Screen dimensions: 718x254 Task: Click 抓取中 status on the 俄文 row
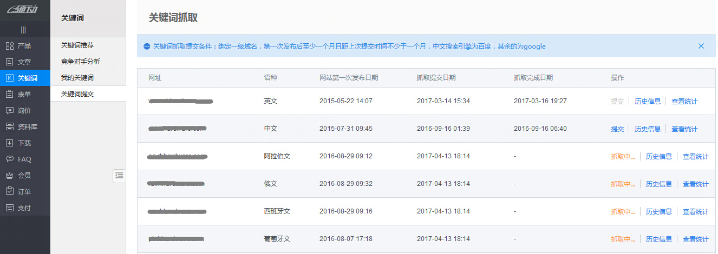(623, 184)
